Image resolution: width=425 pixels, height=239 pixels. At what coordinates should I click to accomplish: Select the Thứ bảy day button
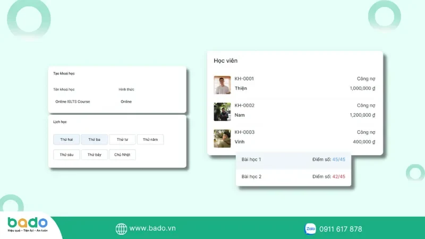pos(95,155)
